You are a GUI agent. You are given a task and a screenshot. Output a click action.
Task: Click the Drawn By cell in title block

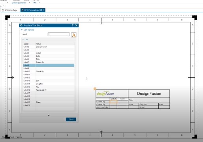pyautogui.click(x=103, y=101)
